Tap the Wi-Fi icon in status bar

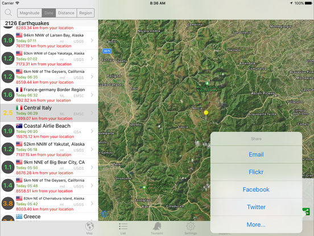[x=18, y=3]
